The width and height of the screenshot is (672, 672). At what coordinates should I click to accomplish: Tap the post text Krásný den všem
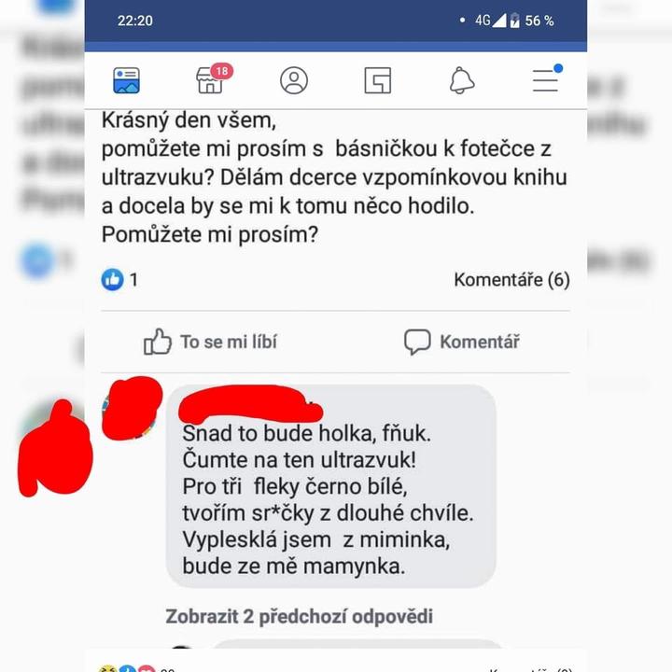click(x=189, y=120)
